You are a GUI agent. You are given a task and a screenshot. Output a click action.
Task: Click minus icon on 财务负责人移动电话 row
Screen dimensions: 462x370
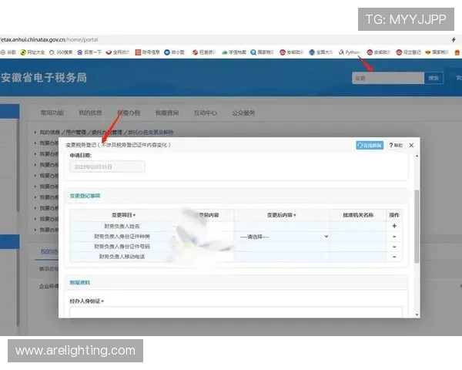[393, 257]
